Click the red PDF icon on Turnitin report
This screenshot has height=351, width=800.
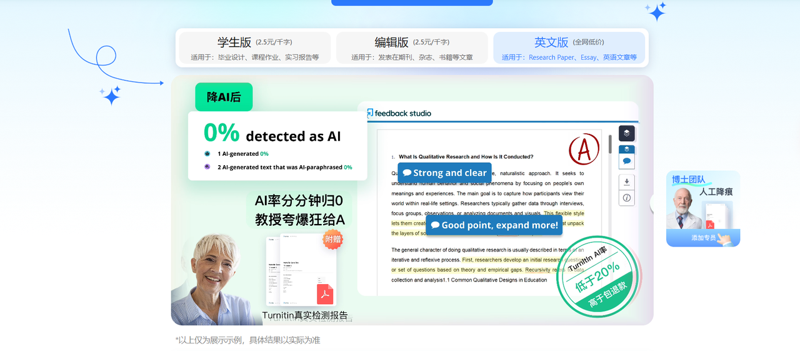pos(325,293)
